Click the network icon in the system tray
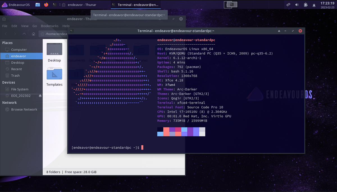Viewport: 337px width, 192px height. tap(288, 4)
